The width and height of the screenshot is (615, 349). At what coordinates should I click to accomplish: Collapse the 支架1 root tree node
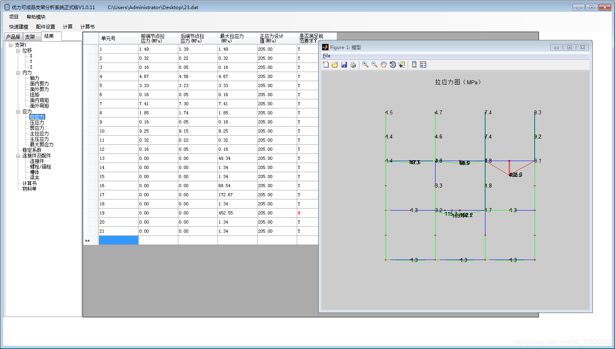(x=10, y=45)
